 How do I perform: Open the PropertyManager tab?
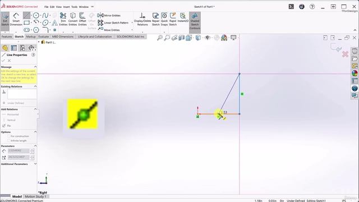(x=13, y=48)
